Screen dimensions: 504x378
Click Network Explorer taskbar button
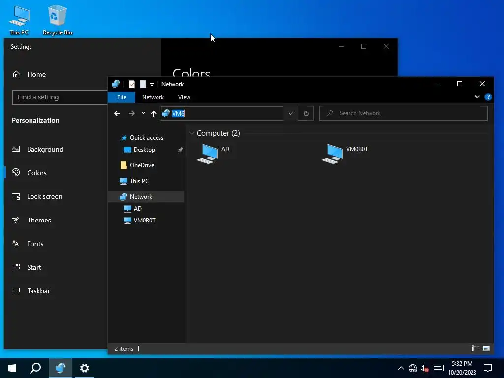[61, 368]
